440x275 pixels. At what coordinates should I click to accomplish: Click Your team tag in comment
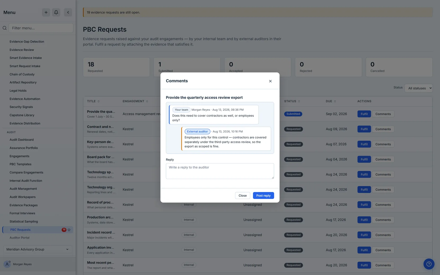[181, 110]
